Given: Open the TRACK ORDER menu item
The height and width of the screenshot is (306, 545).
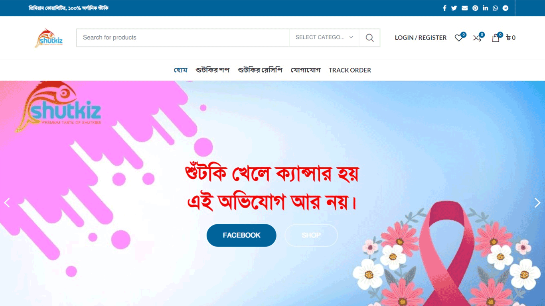Looking at the screenshot, I should point(350,70).
